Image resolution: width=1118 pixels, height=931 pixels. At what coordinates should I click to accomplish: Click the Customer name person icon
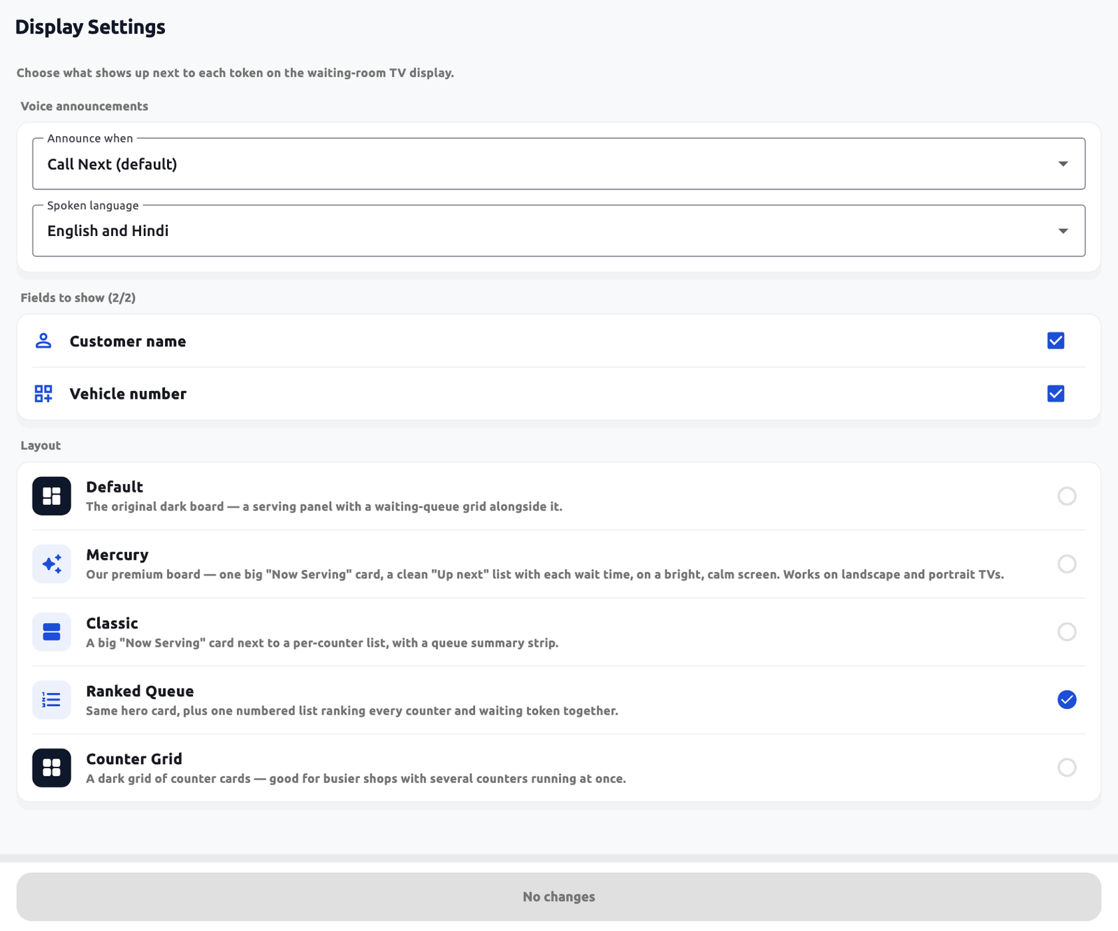point(43,341)
